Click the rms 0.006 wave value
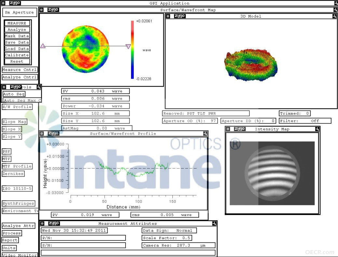The width and height of the screenshot is (338, 257). pyautogui.click(x=96, y=99)
